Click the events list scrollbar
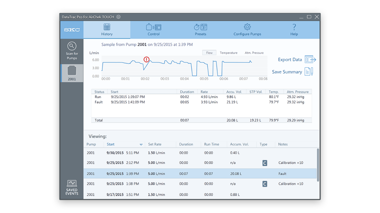Screen dimensions: 380x213 point(318,165)
